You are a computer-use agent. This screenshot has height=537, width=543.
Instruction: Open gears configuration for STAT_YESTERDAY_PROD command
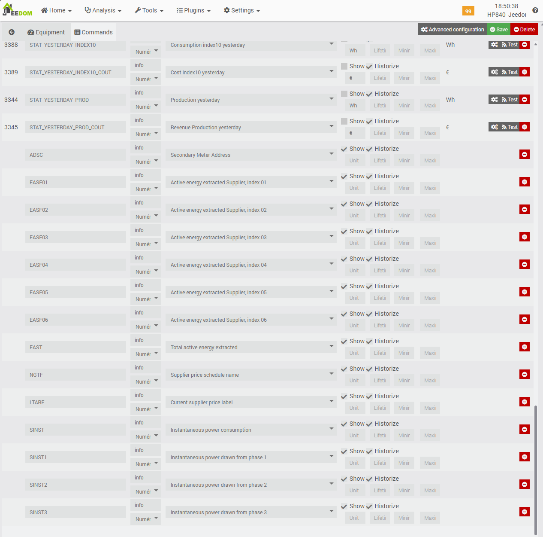495,100
